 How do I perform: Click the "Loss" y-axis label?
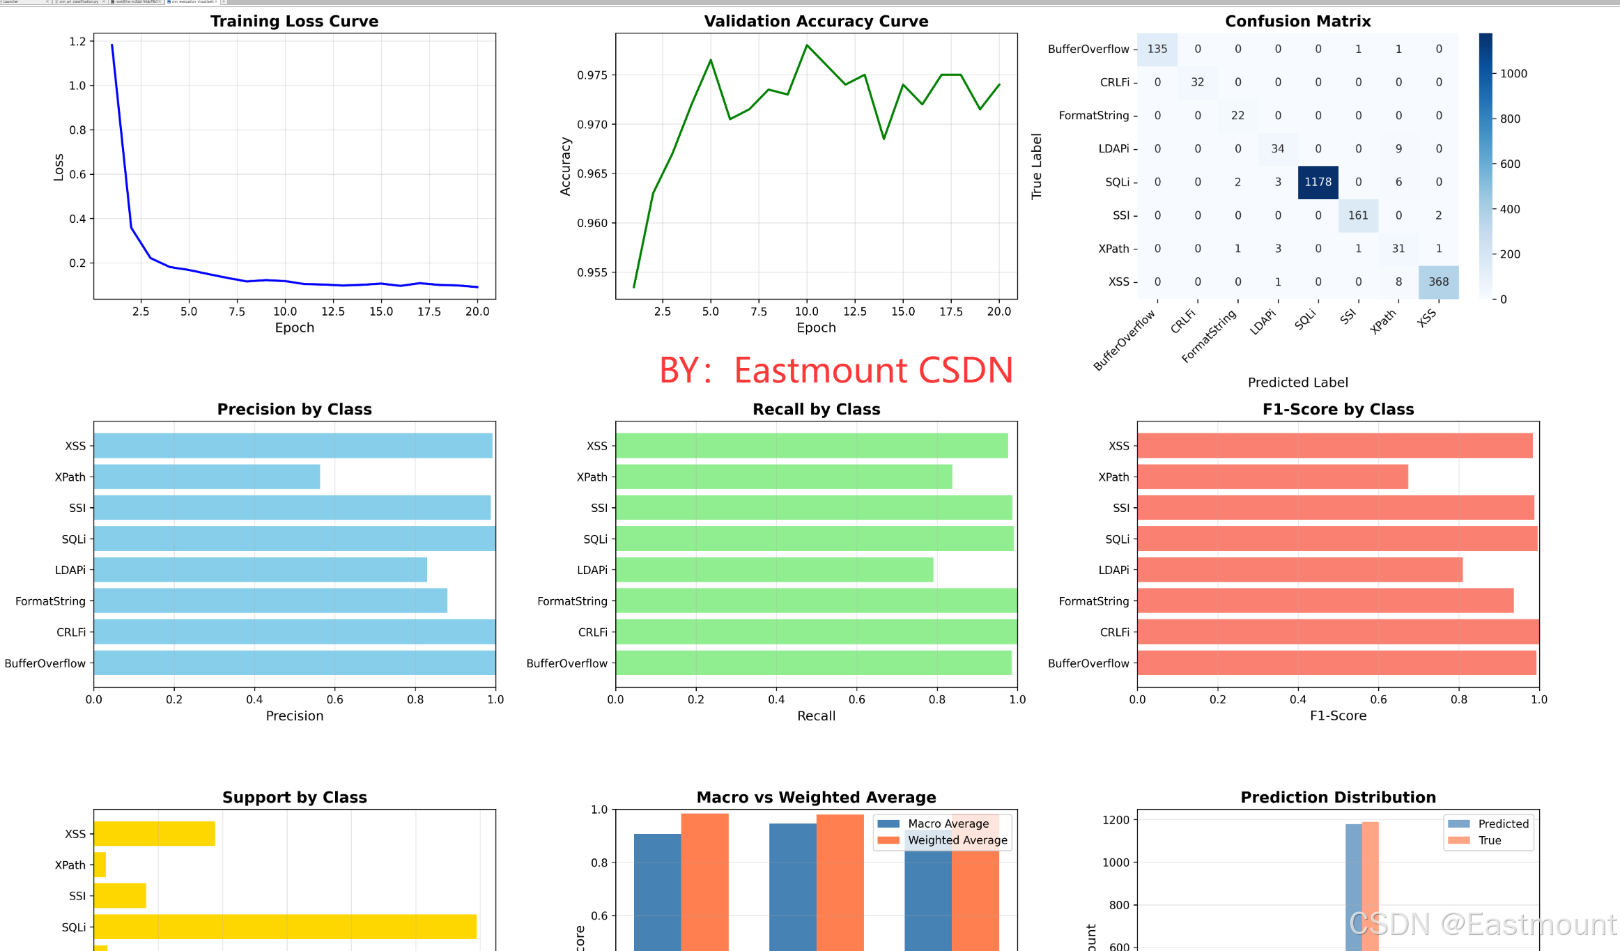(59, 167)
